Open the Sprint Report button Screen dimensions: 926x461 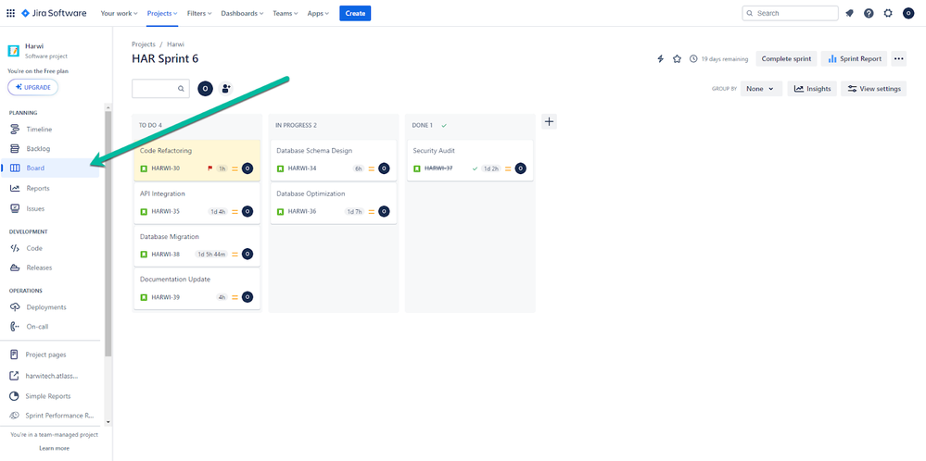click(x=854, y=59)
